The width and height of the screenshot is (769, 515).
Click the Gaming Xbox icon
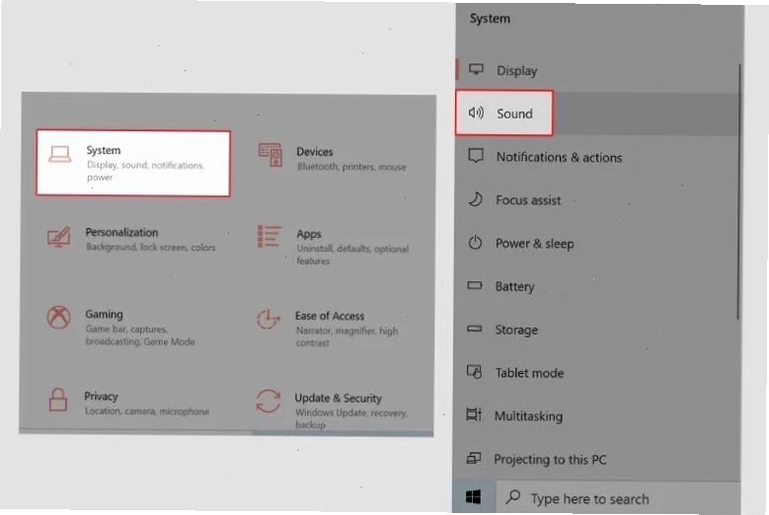click(x=58, y=318)
